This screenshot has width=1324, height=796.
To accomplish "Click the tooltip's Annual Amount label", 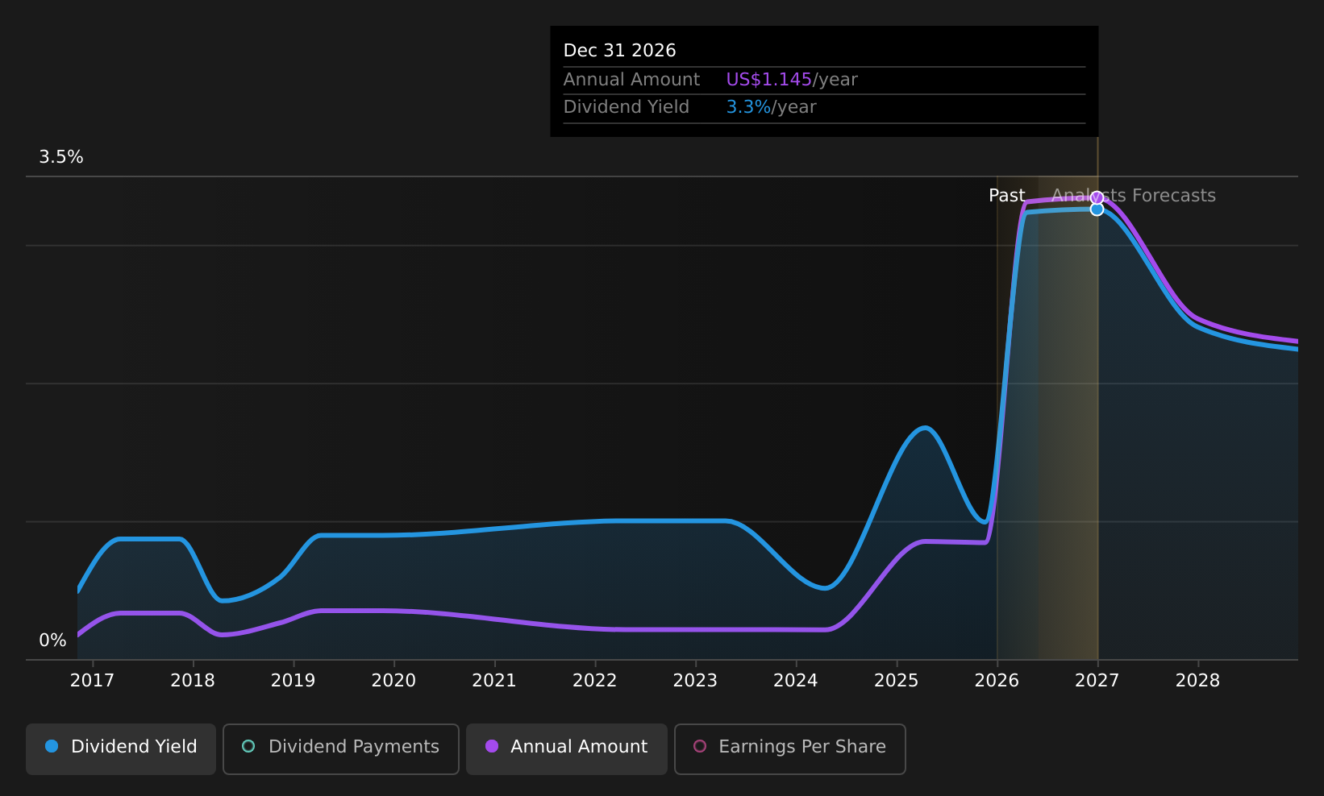I will pyautogui.click(x=631, y=80).
